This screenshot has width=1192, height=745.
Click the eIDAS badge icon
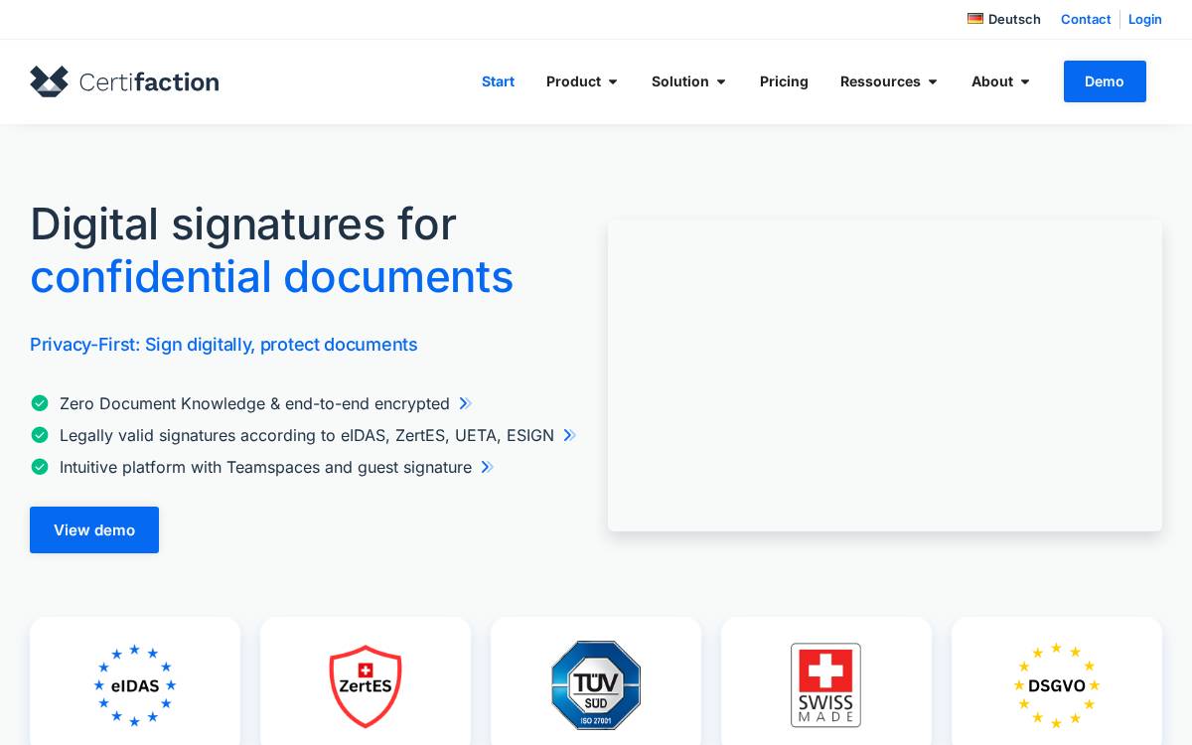pos(135,685)
